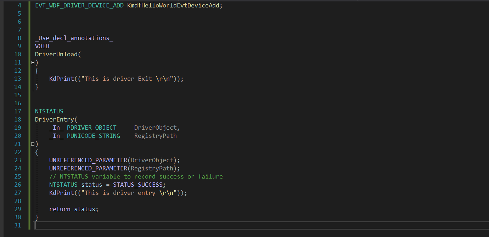Click the PDRIVER_OBJECT parameter type
The height and width of the screenshot is (237, 489).
(x=91, y=128)
